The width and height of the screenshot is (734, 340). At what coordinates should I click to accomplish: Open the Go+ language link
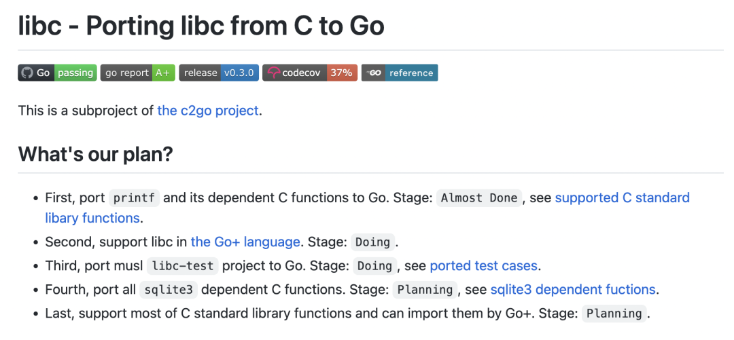pyautogui.click(x=245, y=242)
